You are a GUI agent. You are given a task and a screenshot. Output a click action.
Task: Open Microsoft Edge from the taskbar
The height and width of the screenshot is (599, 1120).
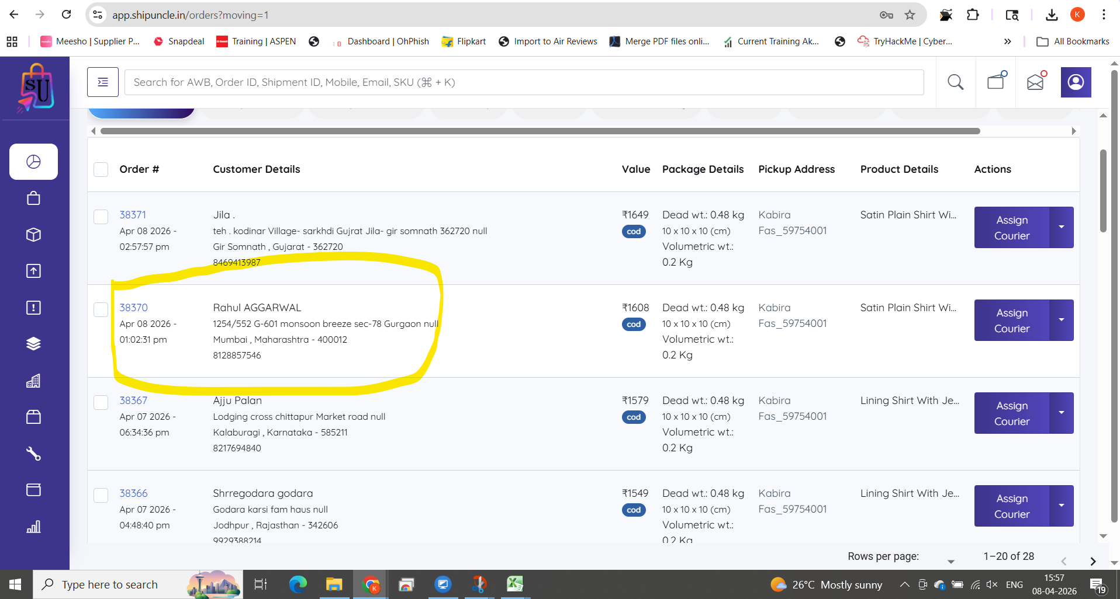[298, 584]
